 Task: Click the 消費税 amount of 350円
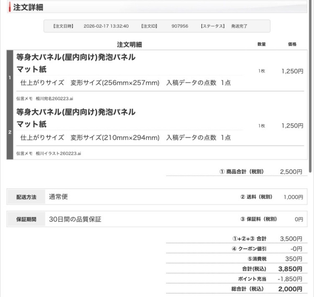[x=294, y=259]
